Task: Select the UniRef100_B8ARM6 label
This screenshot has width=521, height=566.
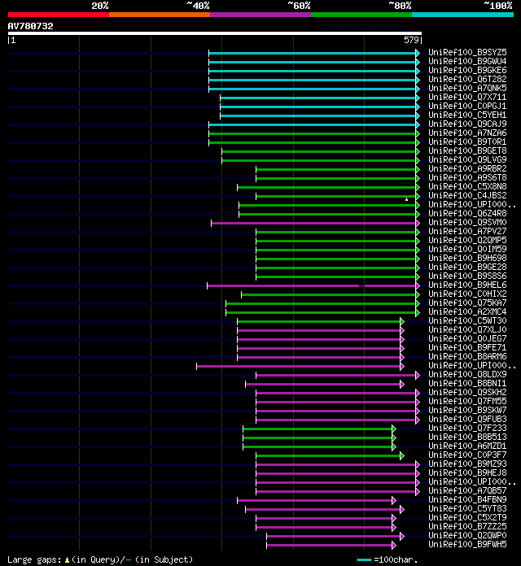Action: tap(467, 356)
